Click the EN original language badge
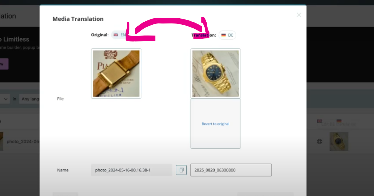 point(119,35)
